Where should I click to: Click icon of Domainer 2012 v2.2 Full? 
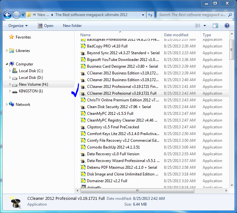(83, 181)
